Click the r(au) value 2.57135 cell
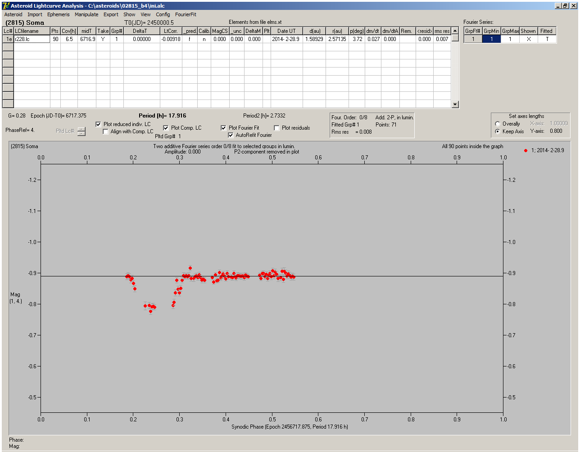The image size is (580, 452). coord(337,39)
